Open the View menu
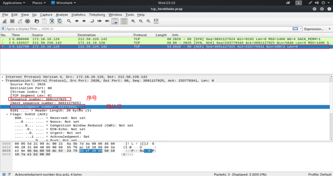 tap(25, 15)
